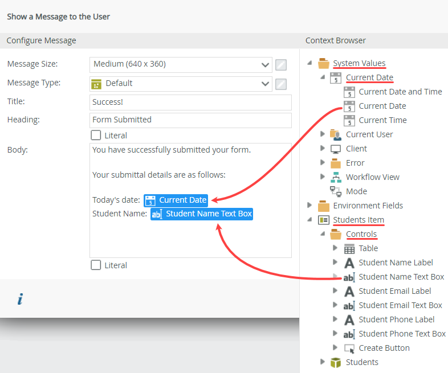Click the Current Date and Time calendar icon
The image size is (448, 373).
coord(349,92)
